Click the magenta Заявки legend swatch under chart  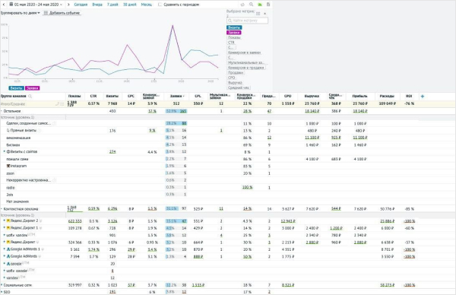(32, 88)
